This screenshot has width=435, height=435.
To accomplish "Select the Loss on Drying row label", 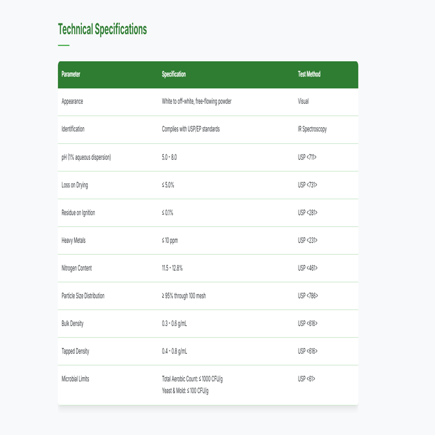I will [x=75, y=185].
